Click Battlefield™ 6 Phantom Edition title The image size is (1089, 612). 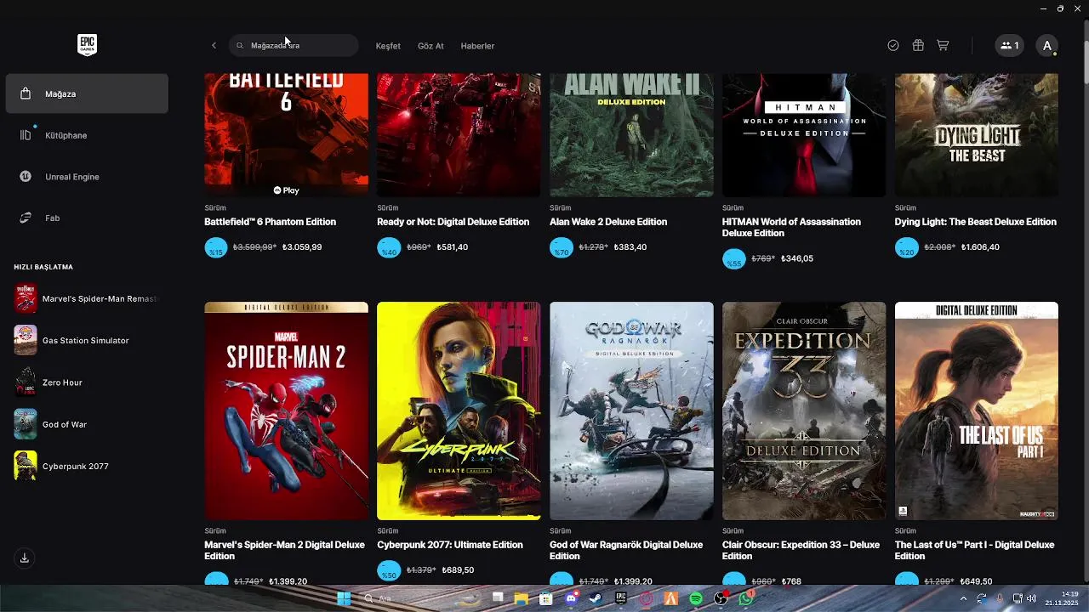tap(270, 222)
